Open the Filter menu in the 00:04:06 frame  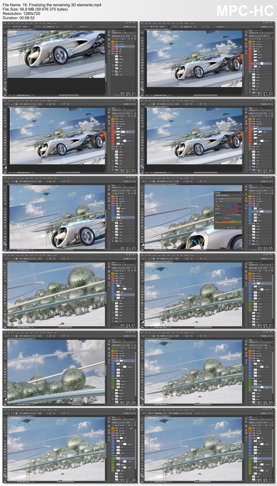point(174,178)
